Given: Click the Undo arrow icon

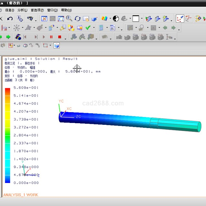Looking at the screenshot, I should [x=10, y=19].
